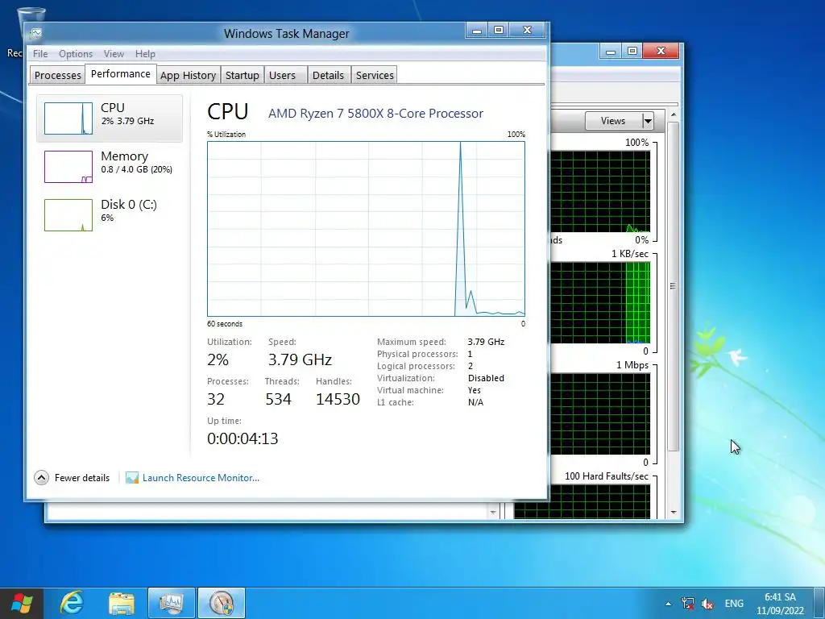Viewport: 825px width, 619px height.
Task: Open the View menu
Action: 114,54
